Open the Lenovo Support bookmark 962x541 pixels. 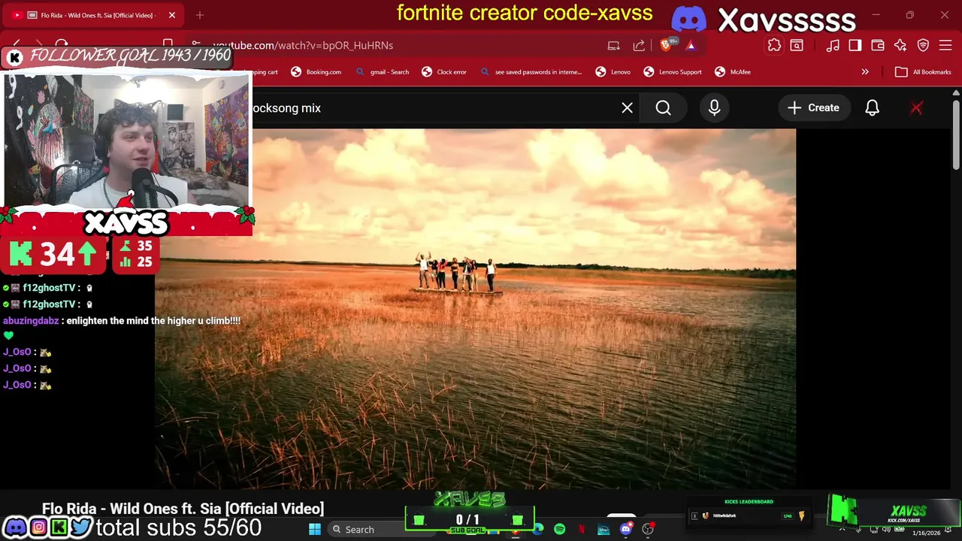[672, 72]
